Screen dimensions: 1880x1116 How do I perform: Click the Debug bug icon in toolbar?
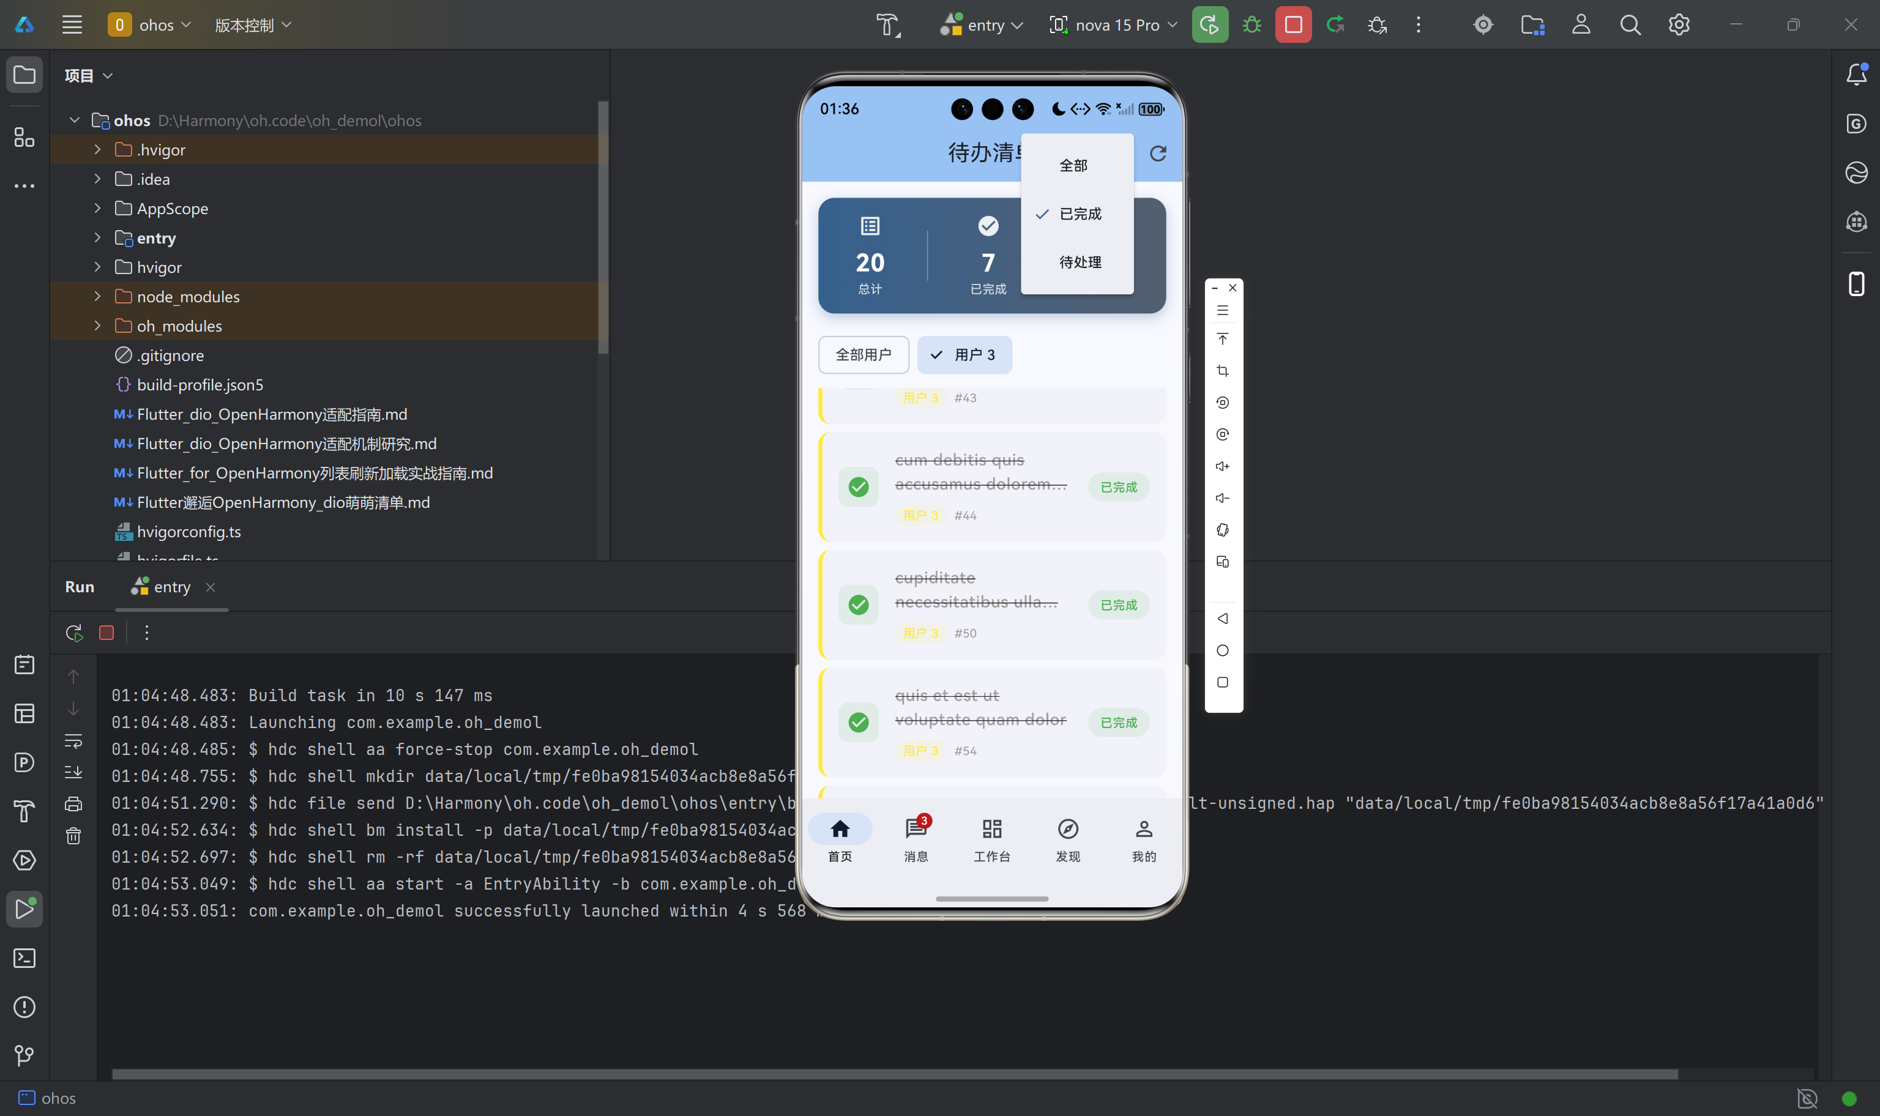click(x=1251, y=25)
